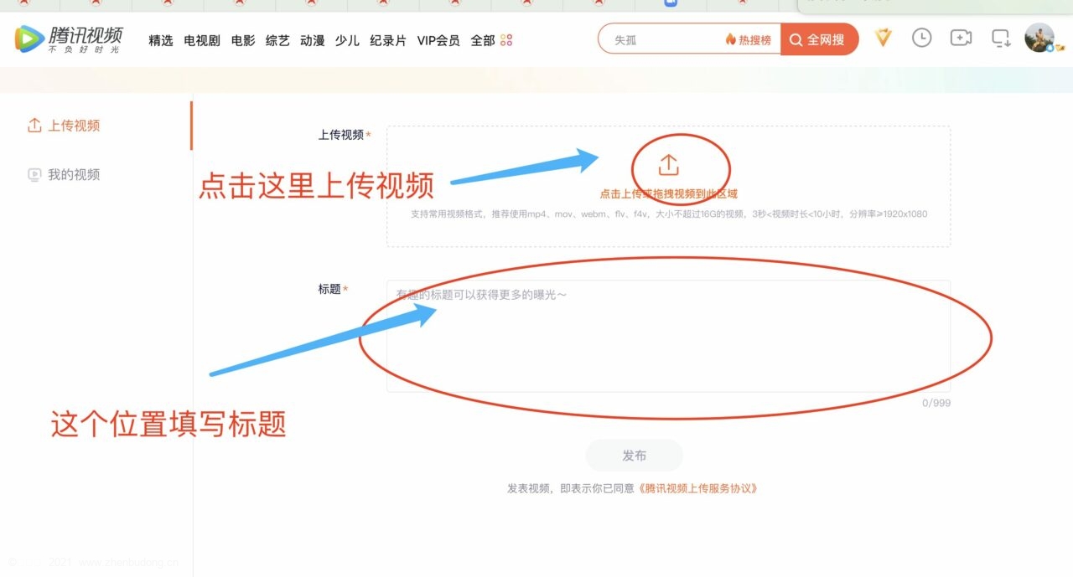Open the 电视剧 navigation item
This screenshot has width=1073, height=577.
click(202, 40)
